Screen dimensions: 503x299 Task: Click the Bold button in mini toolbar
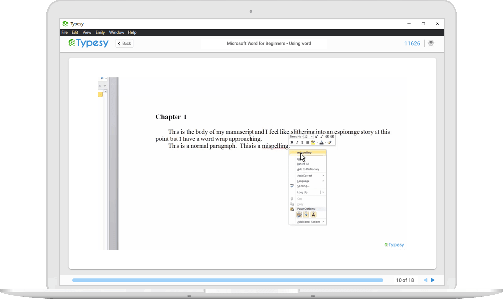(x=292, y=142)
